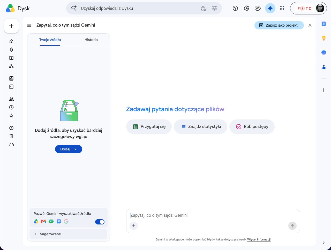Viewport: 331px width, 250px height.
Task: Open Google Keep in the side panel
Action: 324,38
